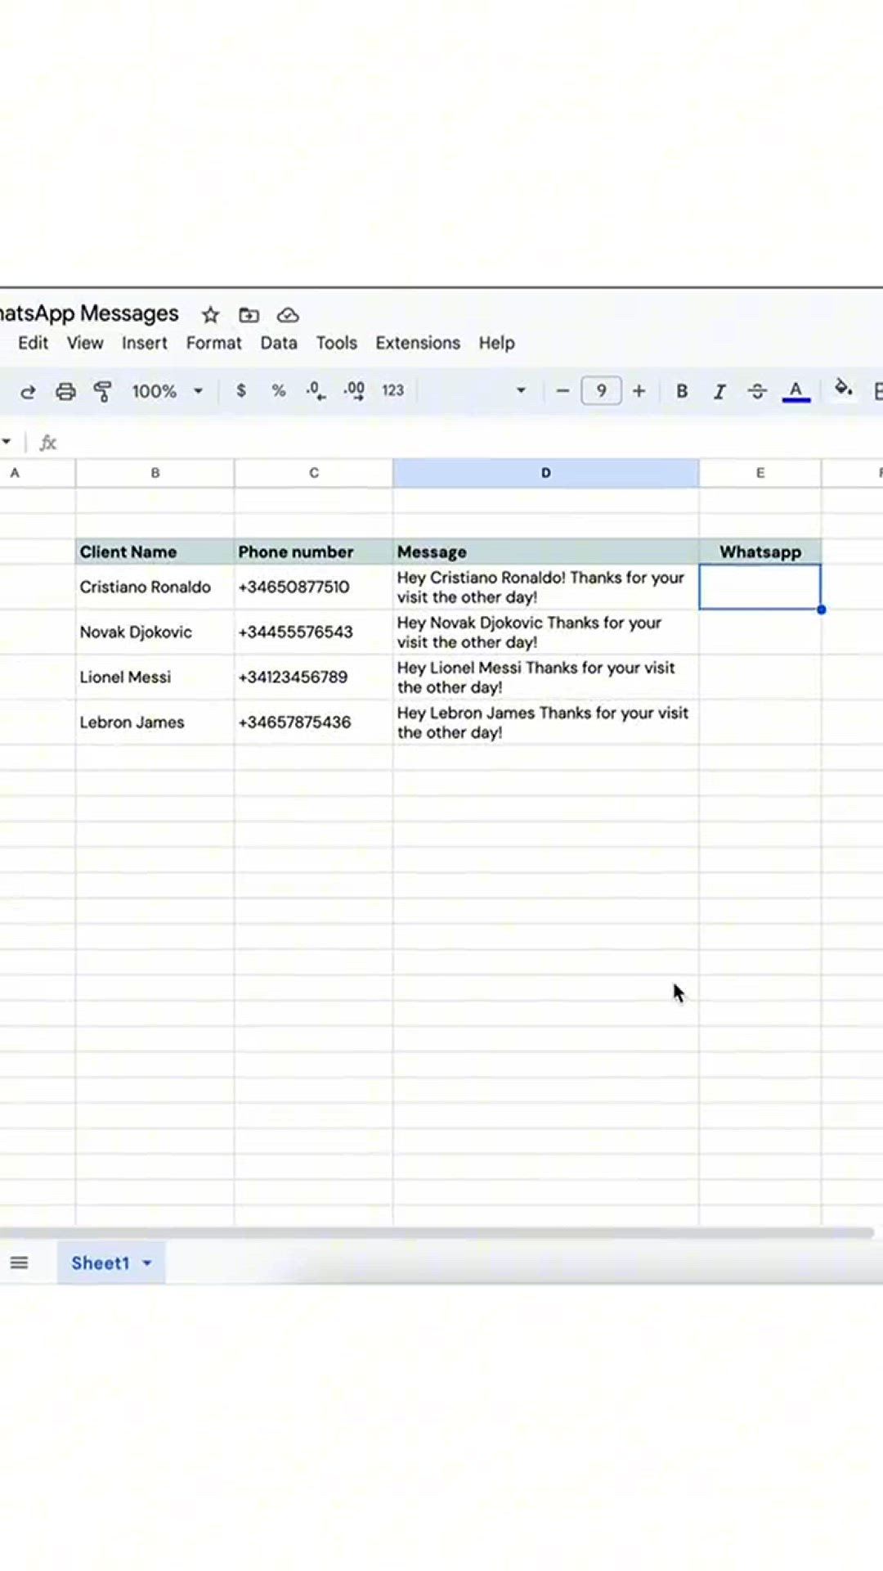Toggle italic formatting
Screen dimensions: 883x1571
point(719,392)
